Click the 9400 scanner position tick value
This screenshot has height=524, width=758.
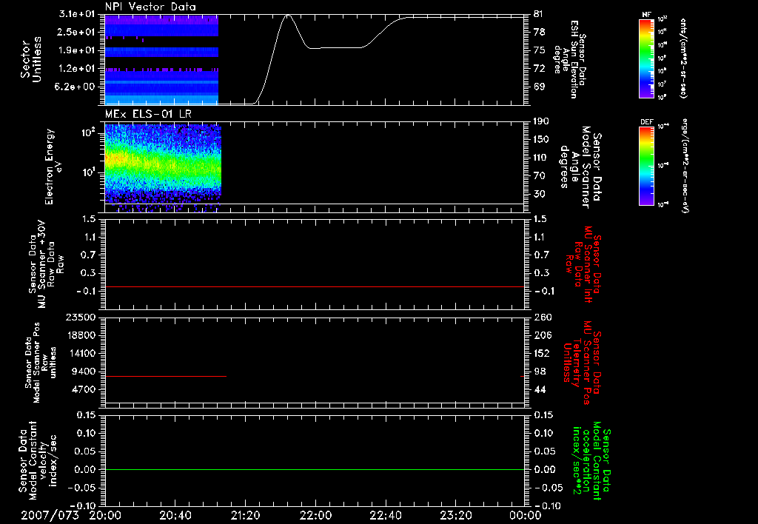pyautogui.click(x=83, y=372)
